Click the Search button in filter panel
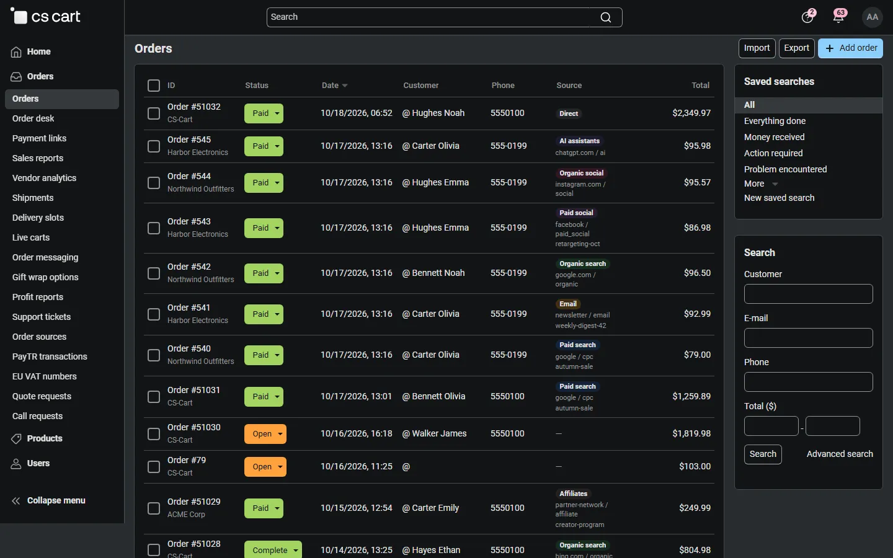 pyautogui.click(x=763, y=454)
